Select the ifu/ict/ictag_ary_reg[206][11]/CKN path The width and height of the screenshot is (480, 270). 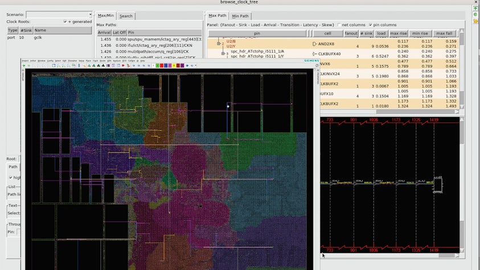click(x=149, y=46)
